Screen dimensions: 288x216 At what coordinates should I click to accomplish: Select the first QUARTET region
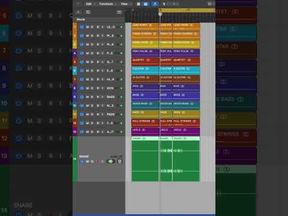[x=145, y=62]
